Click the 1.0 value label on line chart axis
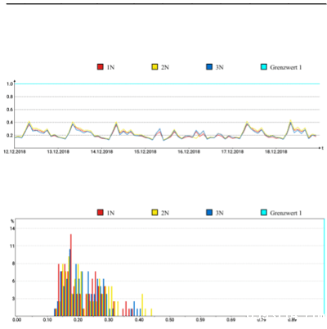The width and height of the screenshot is (327, 329). point(10,84)
